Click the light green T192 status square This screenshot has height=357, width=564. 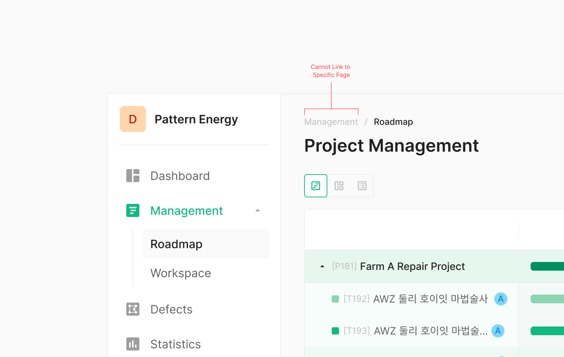pyautogui.click(x=335, y=299)
